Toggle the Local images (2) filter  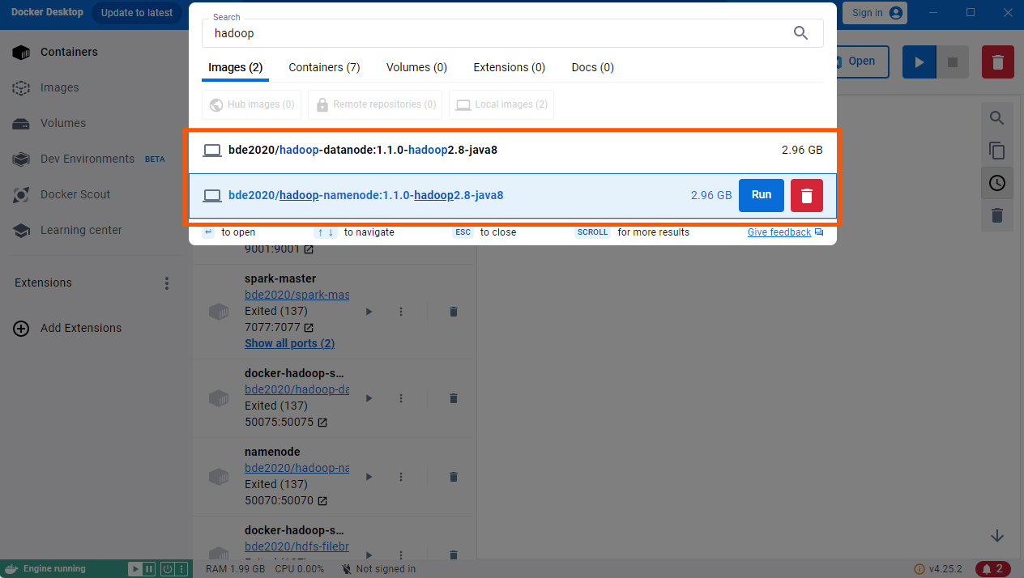(x=501, y=104)
